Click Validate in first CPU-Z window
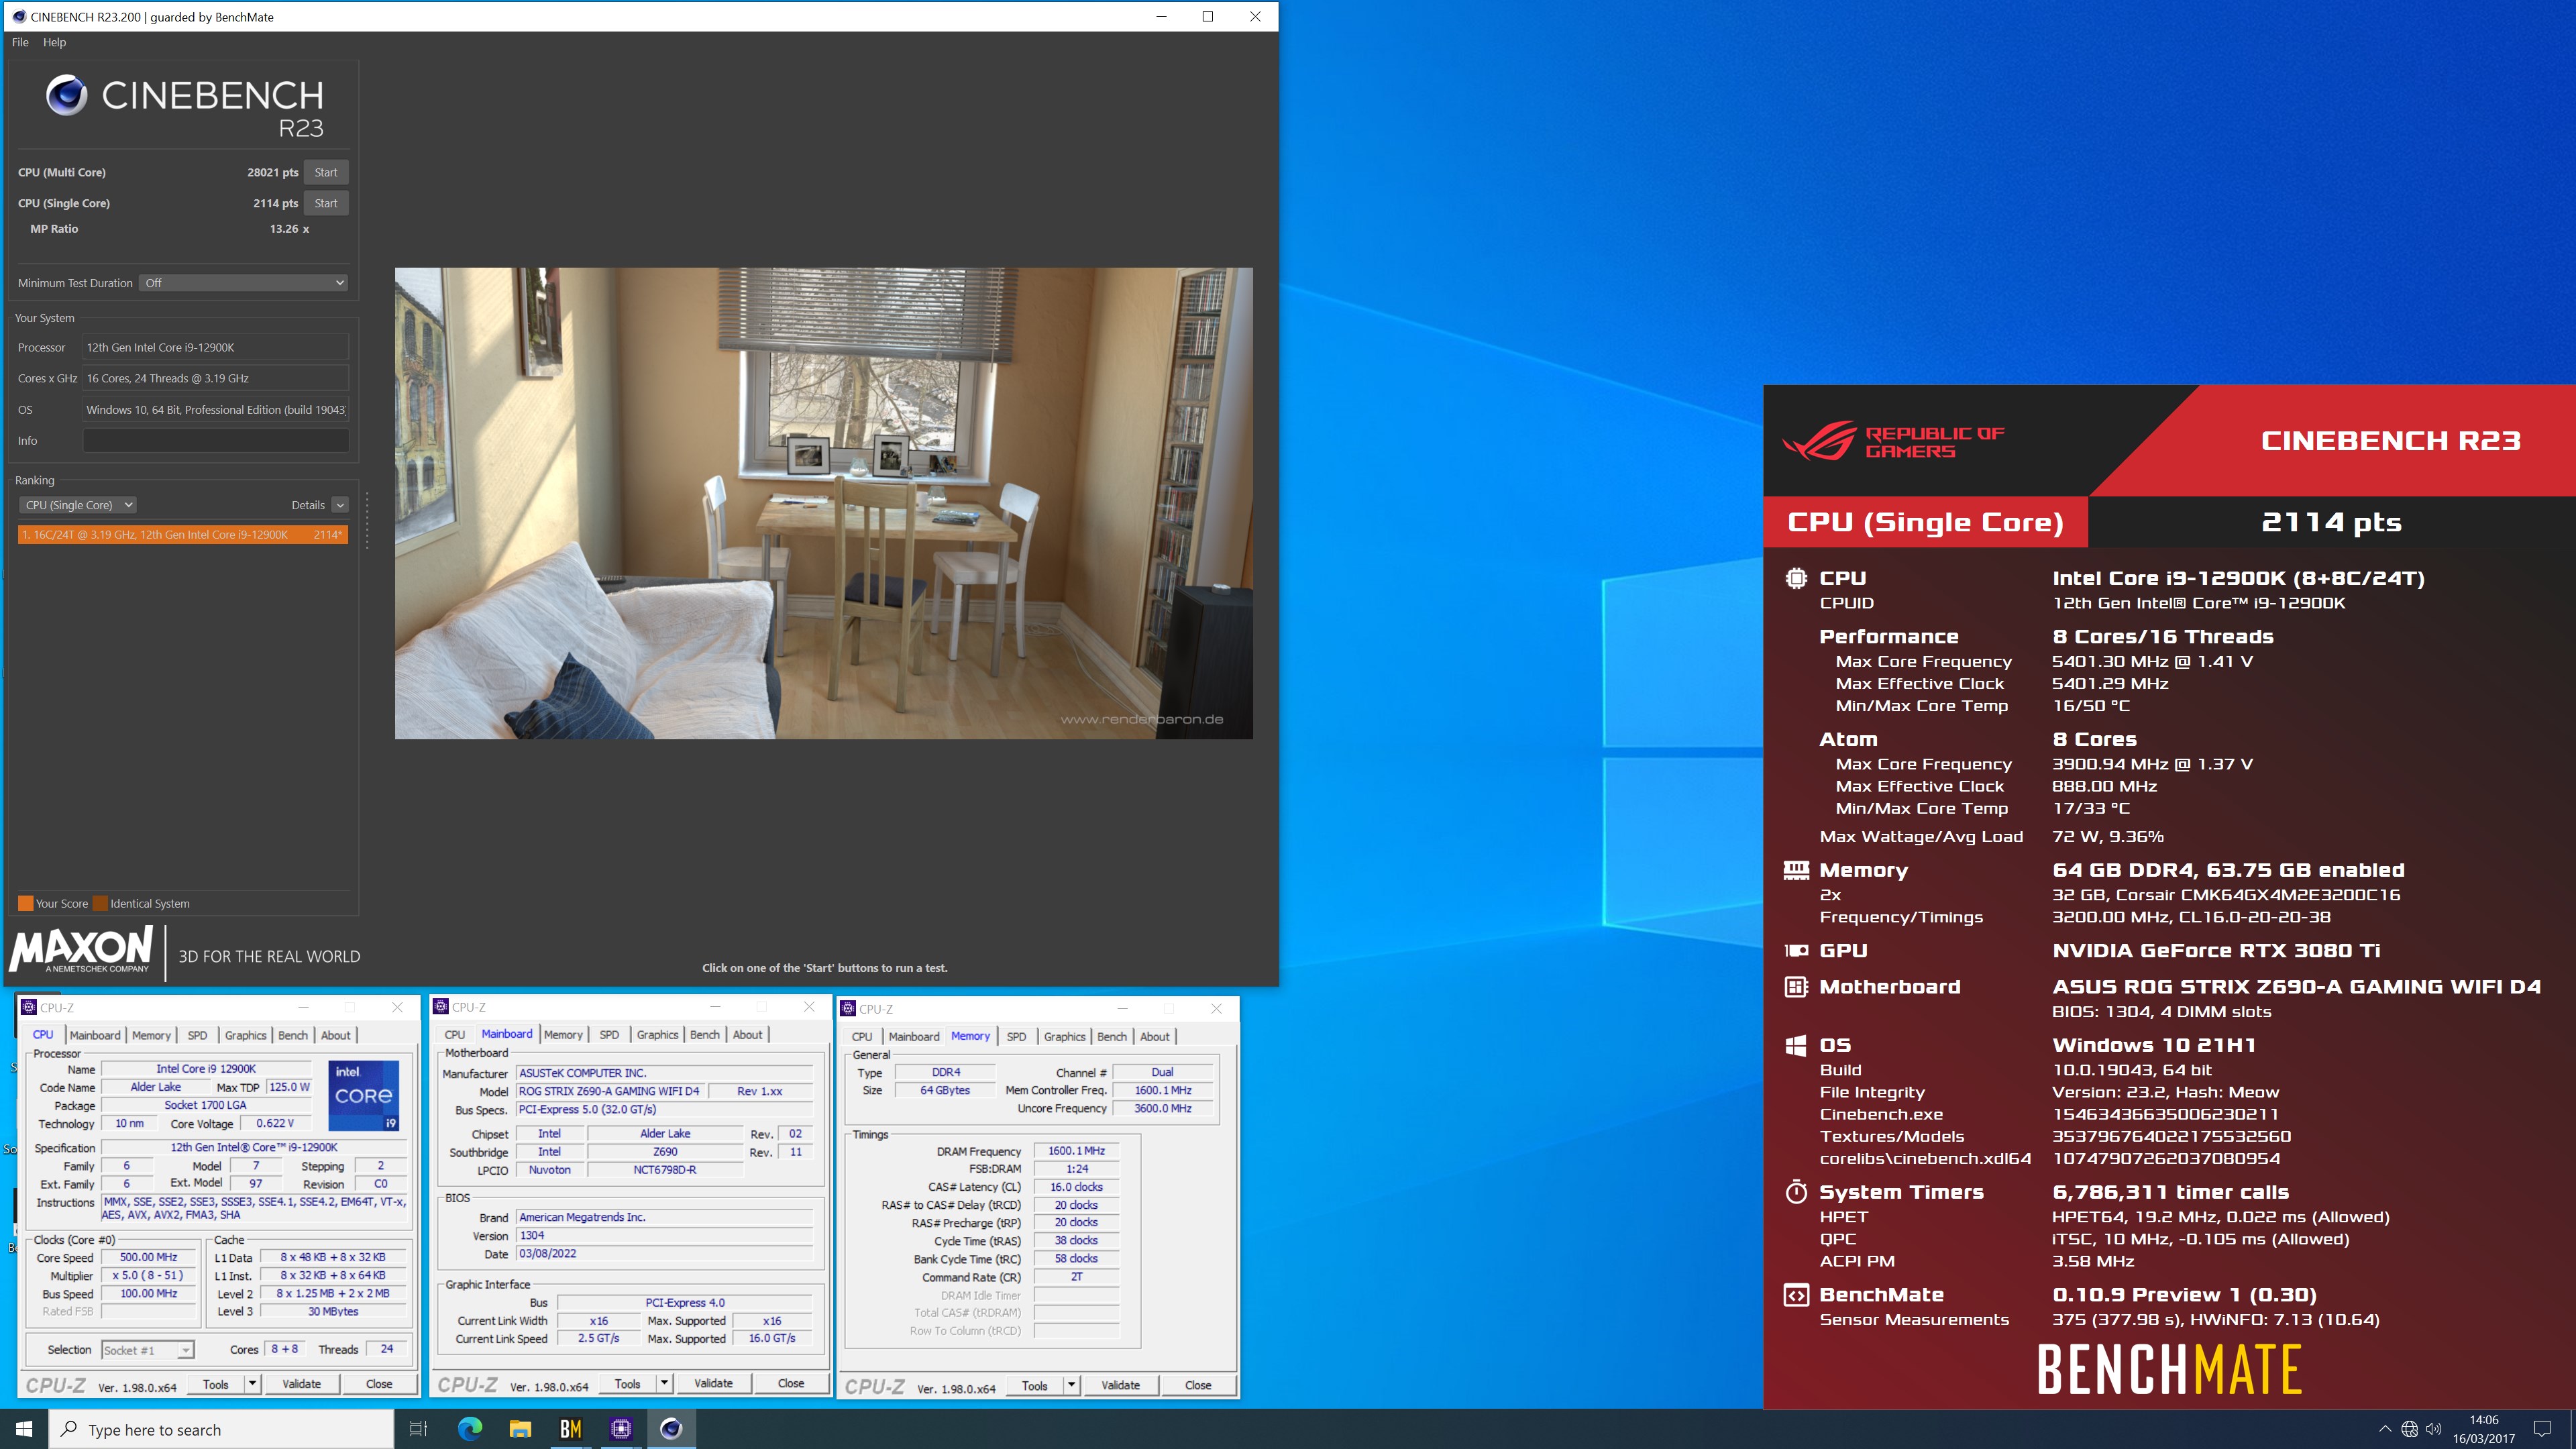The height and width of the screenshot is (1449, 2576). coord(302,1384)
